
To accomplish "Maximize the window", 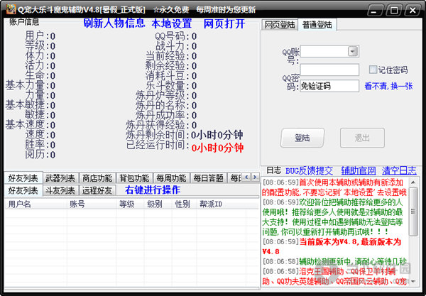I will [394, 11].
